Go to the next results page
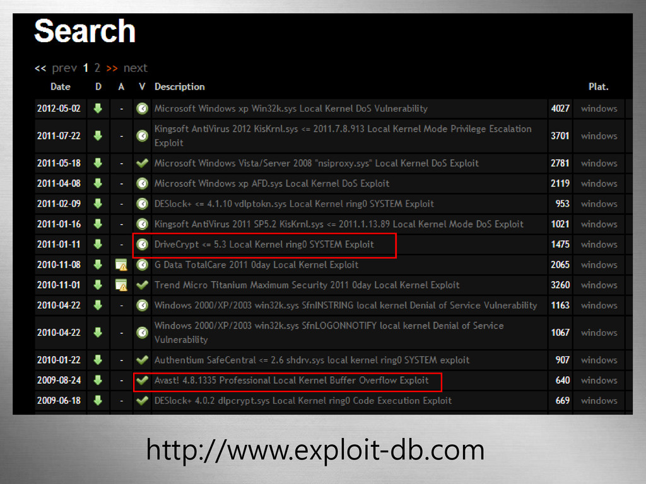 pyautogui.click(x=136, y=68)
